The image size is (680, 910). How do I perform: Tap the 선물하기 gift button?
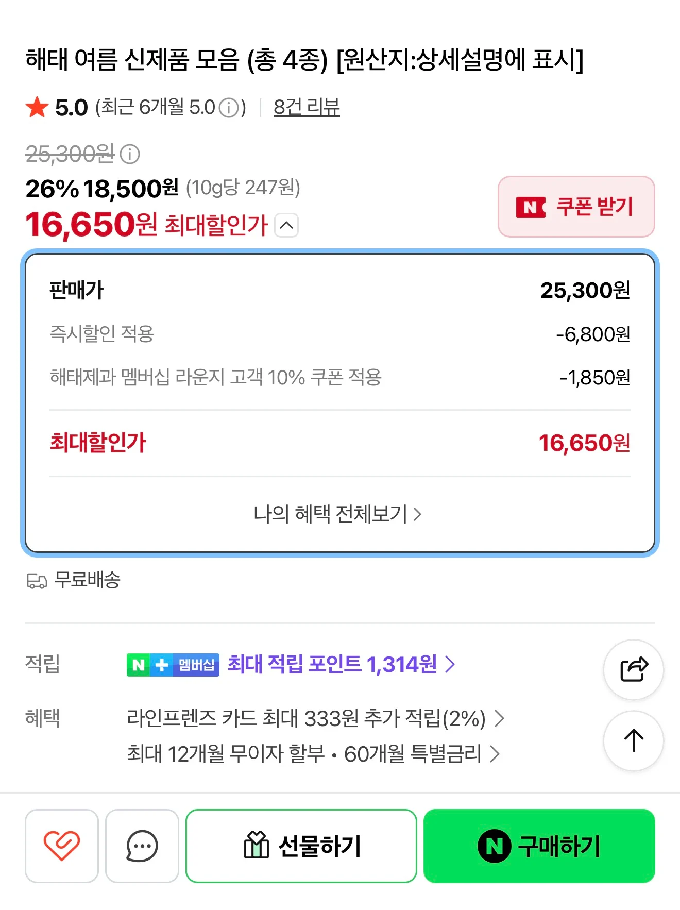[301, 846]
